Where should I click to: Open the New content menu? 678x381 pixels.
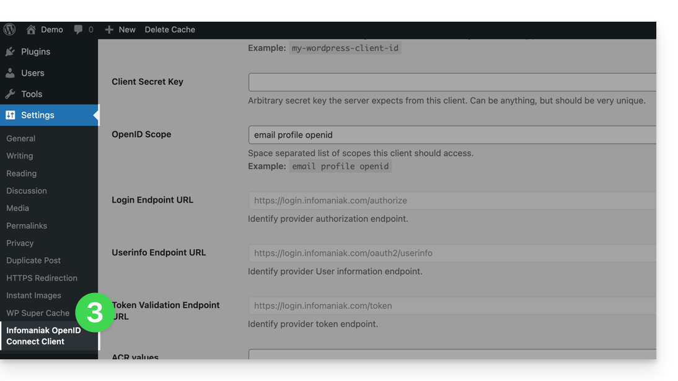(127, 29)
